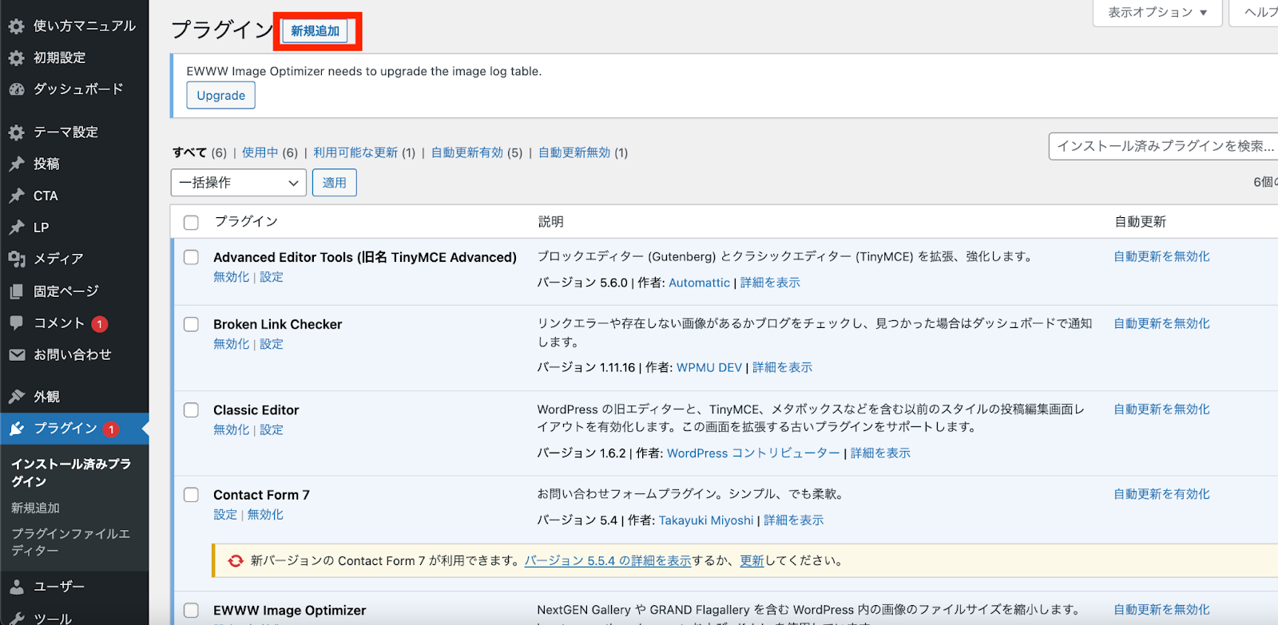Click the 適用 apply button
The width and height of the screenshot is (1278, 625).
pyautogui.click(x=335, y=183)
